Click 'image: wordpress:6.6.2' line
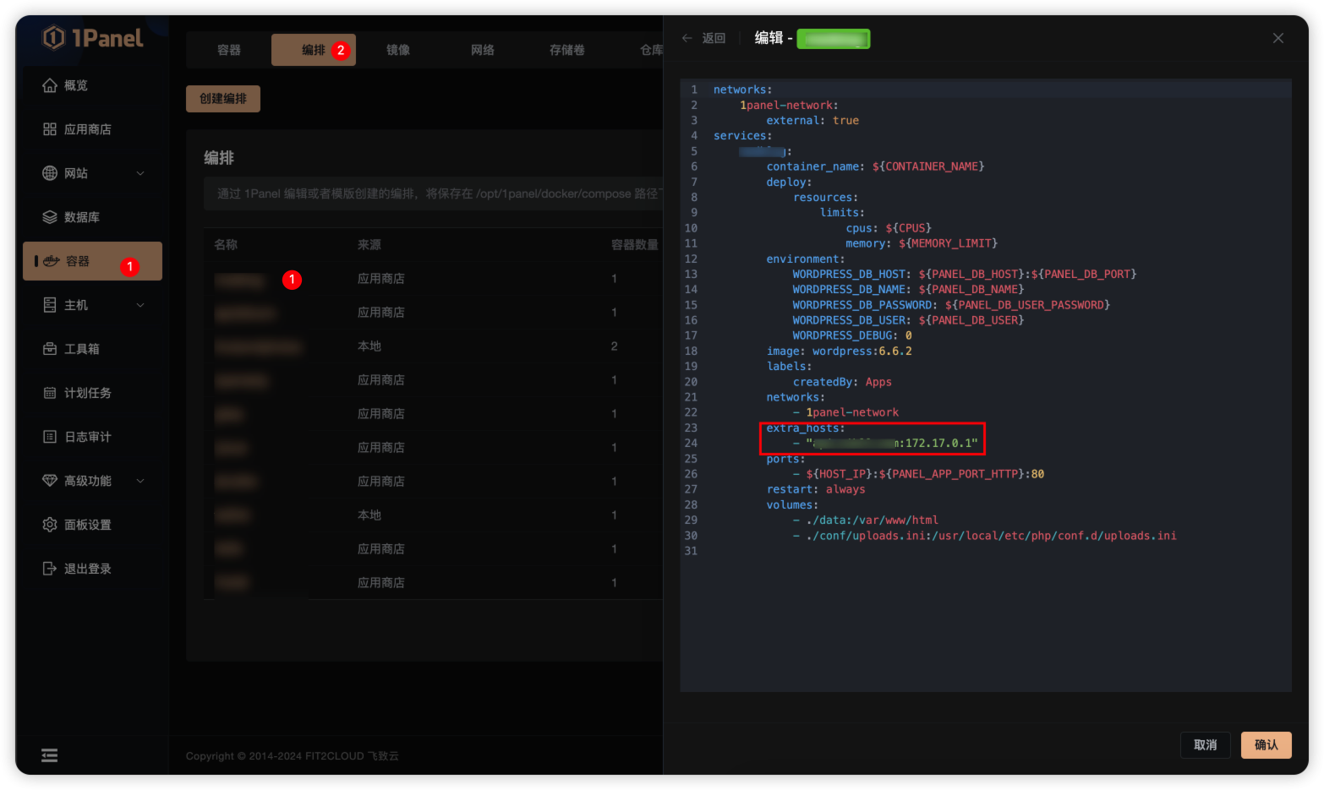 pyautogui.click(x=839, y=351)
